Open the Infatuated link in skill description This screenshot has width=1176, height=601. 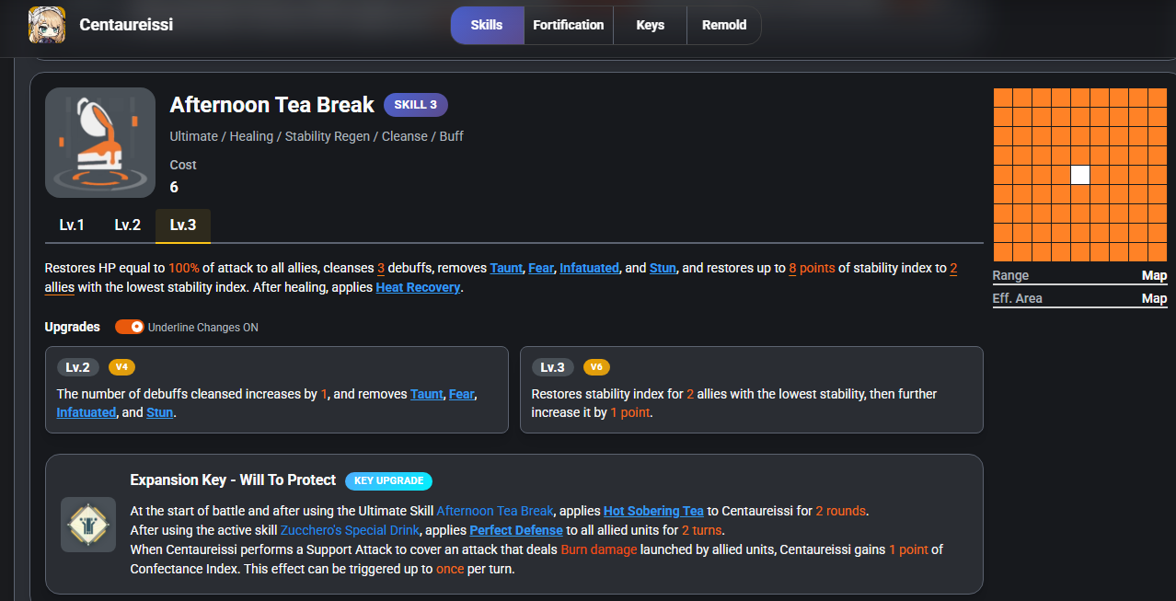click(x=589, y=268)
